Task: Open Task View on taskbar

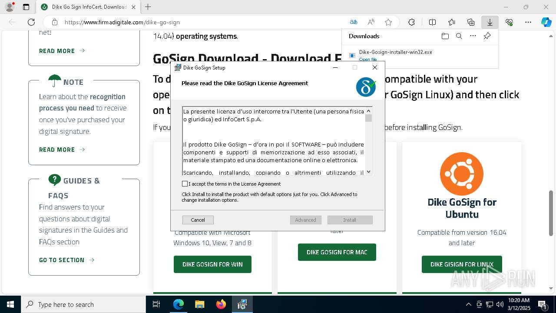Action: click(x=156, y=304)
